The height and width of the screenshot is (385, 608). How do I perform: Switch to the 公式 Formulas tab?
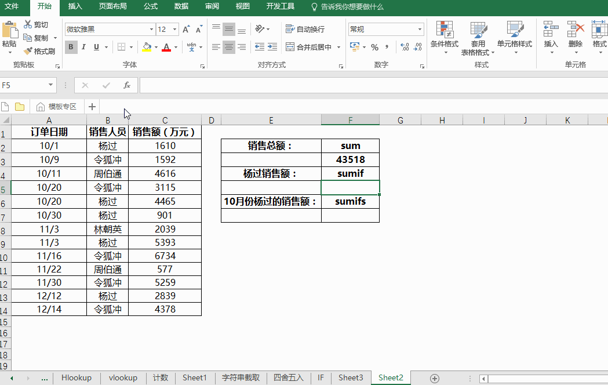tap(151, 6)
